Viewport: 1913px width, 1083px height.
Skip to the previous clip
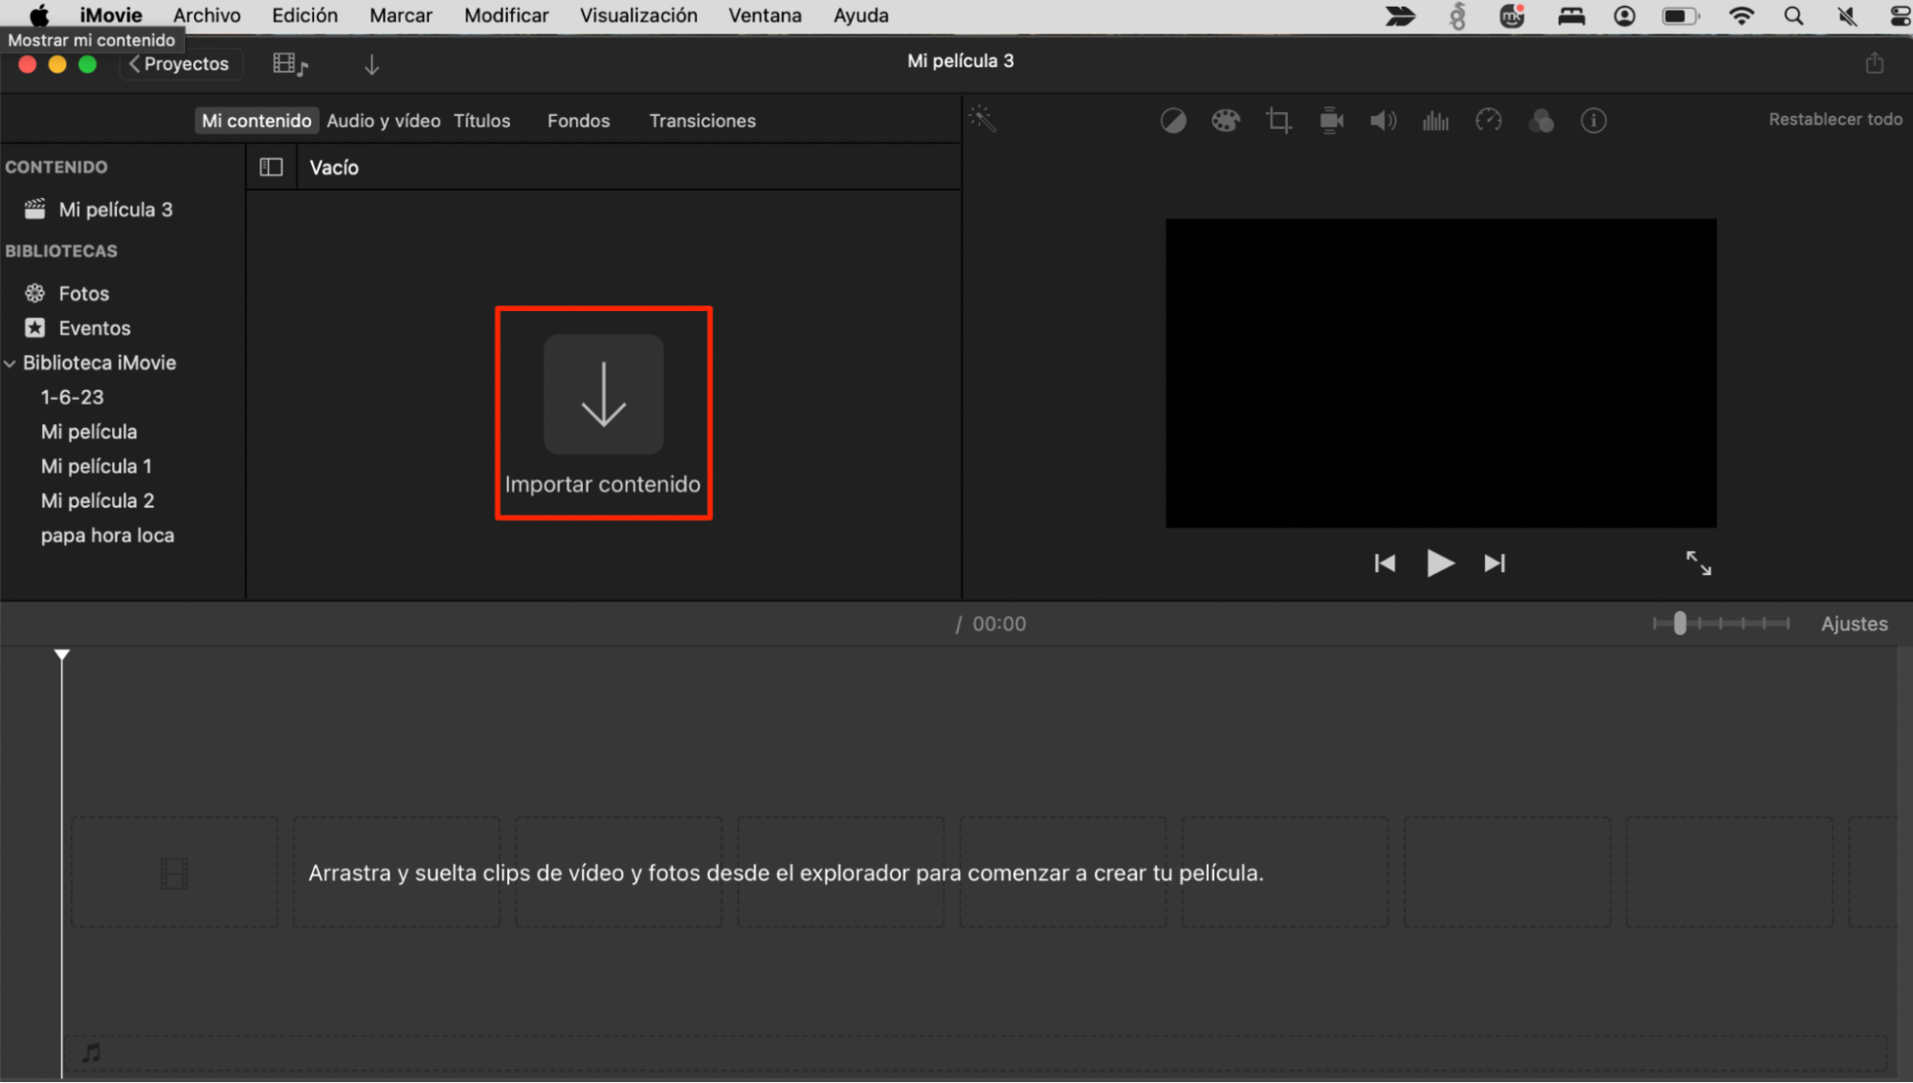pyautogui.click(x=1384, y=564)
